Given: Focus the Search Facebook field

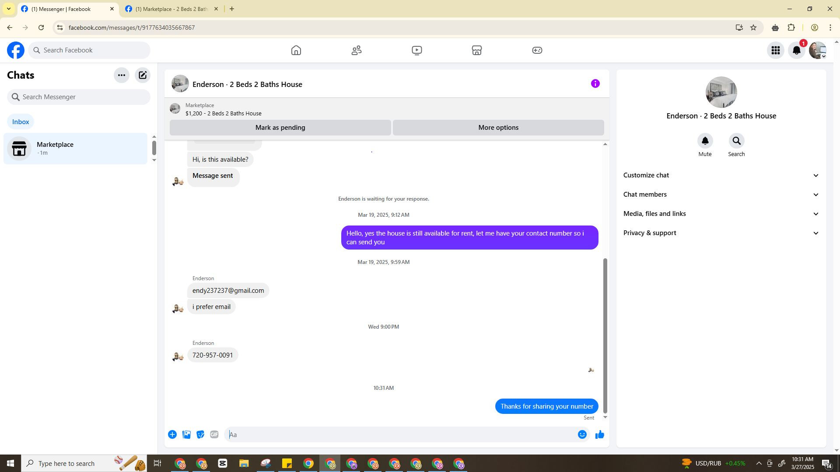Looking at the screenshot, I should 90,50.
